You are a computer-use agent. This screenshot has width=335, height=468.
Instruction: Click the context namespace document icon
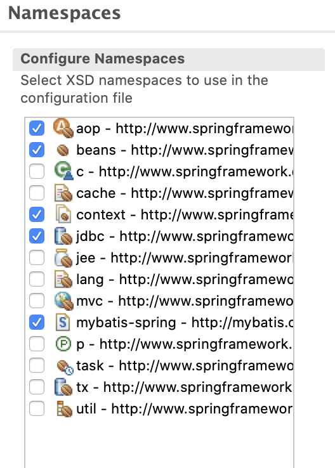63,214
